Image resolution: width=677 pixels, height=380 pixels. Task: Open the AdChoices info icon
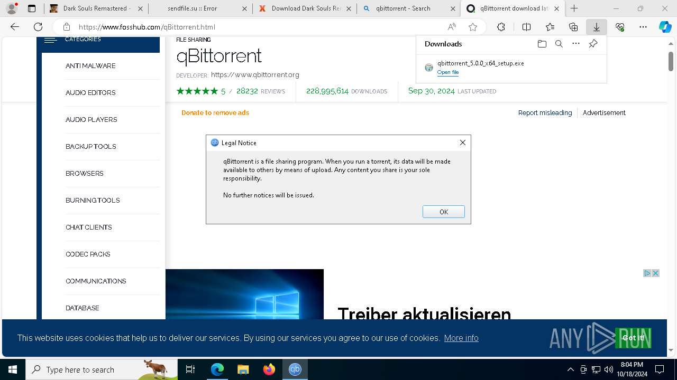(x=647, y=273)
